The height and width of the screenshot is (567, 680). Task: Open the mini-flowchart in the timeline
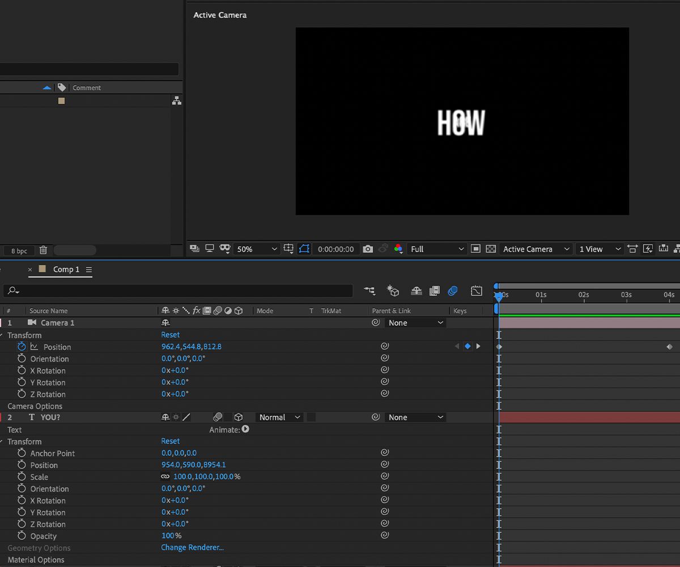pos(370,290)
